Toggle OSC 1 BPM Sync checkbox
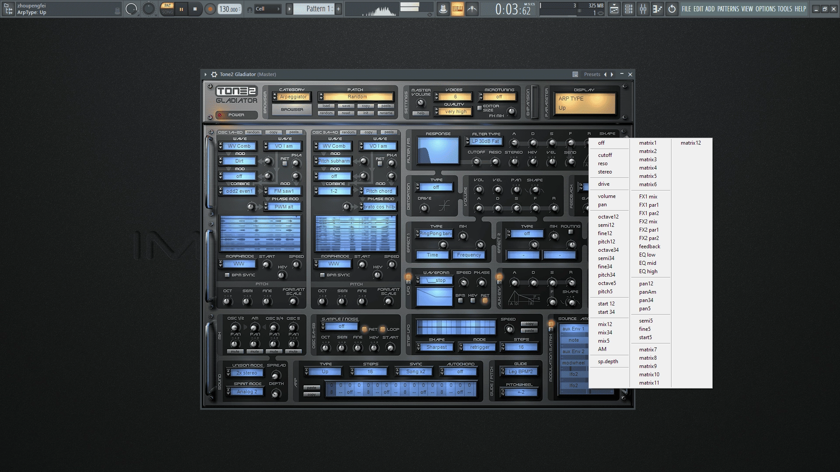The height and width of the screenshot is (472, 840). tap(227, 275)
